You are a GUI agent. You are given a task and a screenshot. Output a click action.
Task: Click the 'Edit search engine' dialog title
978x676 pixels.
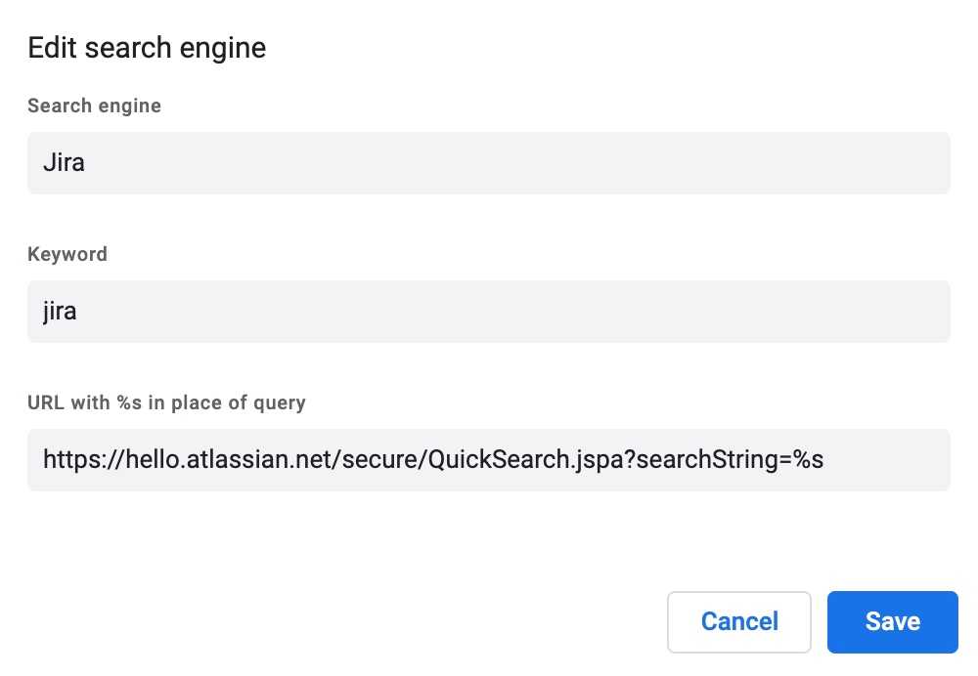(x=147, y=48)
